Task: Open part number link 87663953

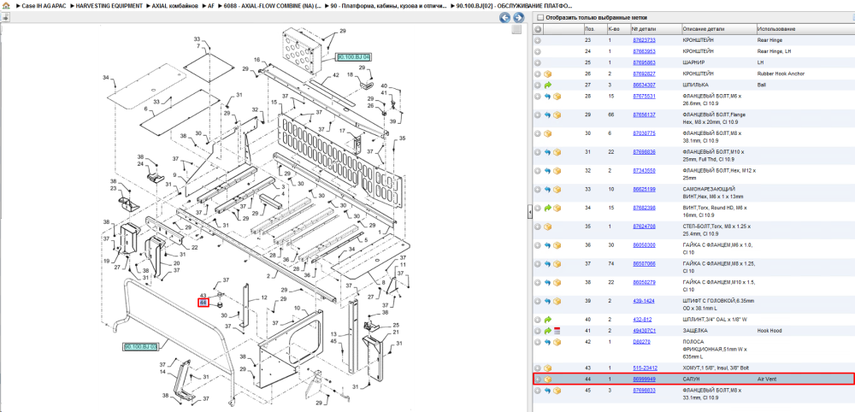Action: point(644,51)
